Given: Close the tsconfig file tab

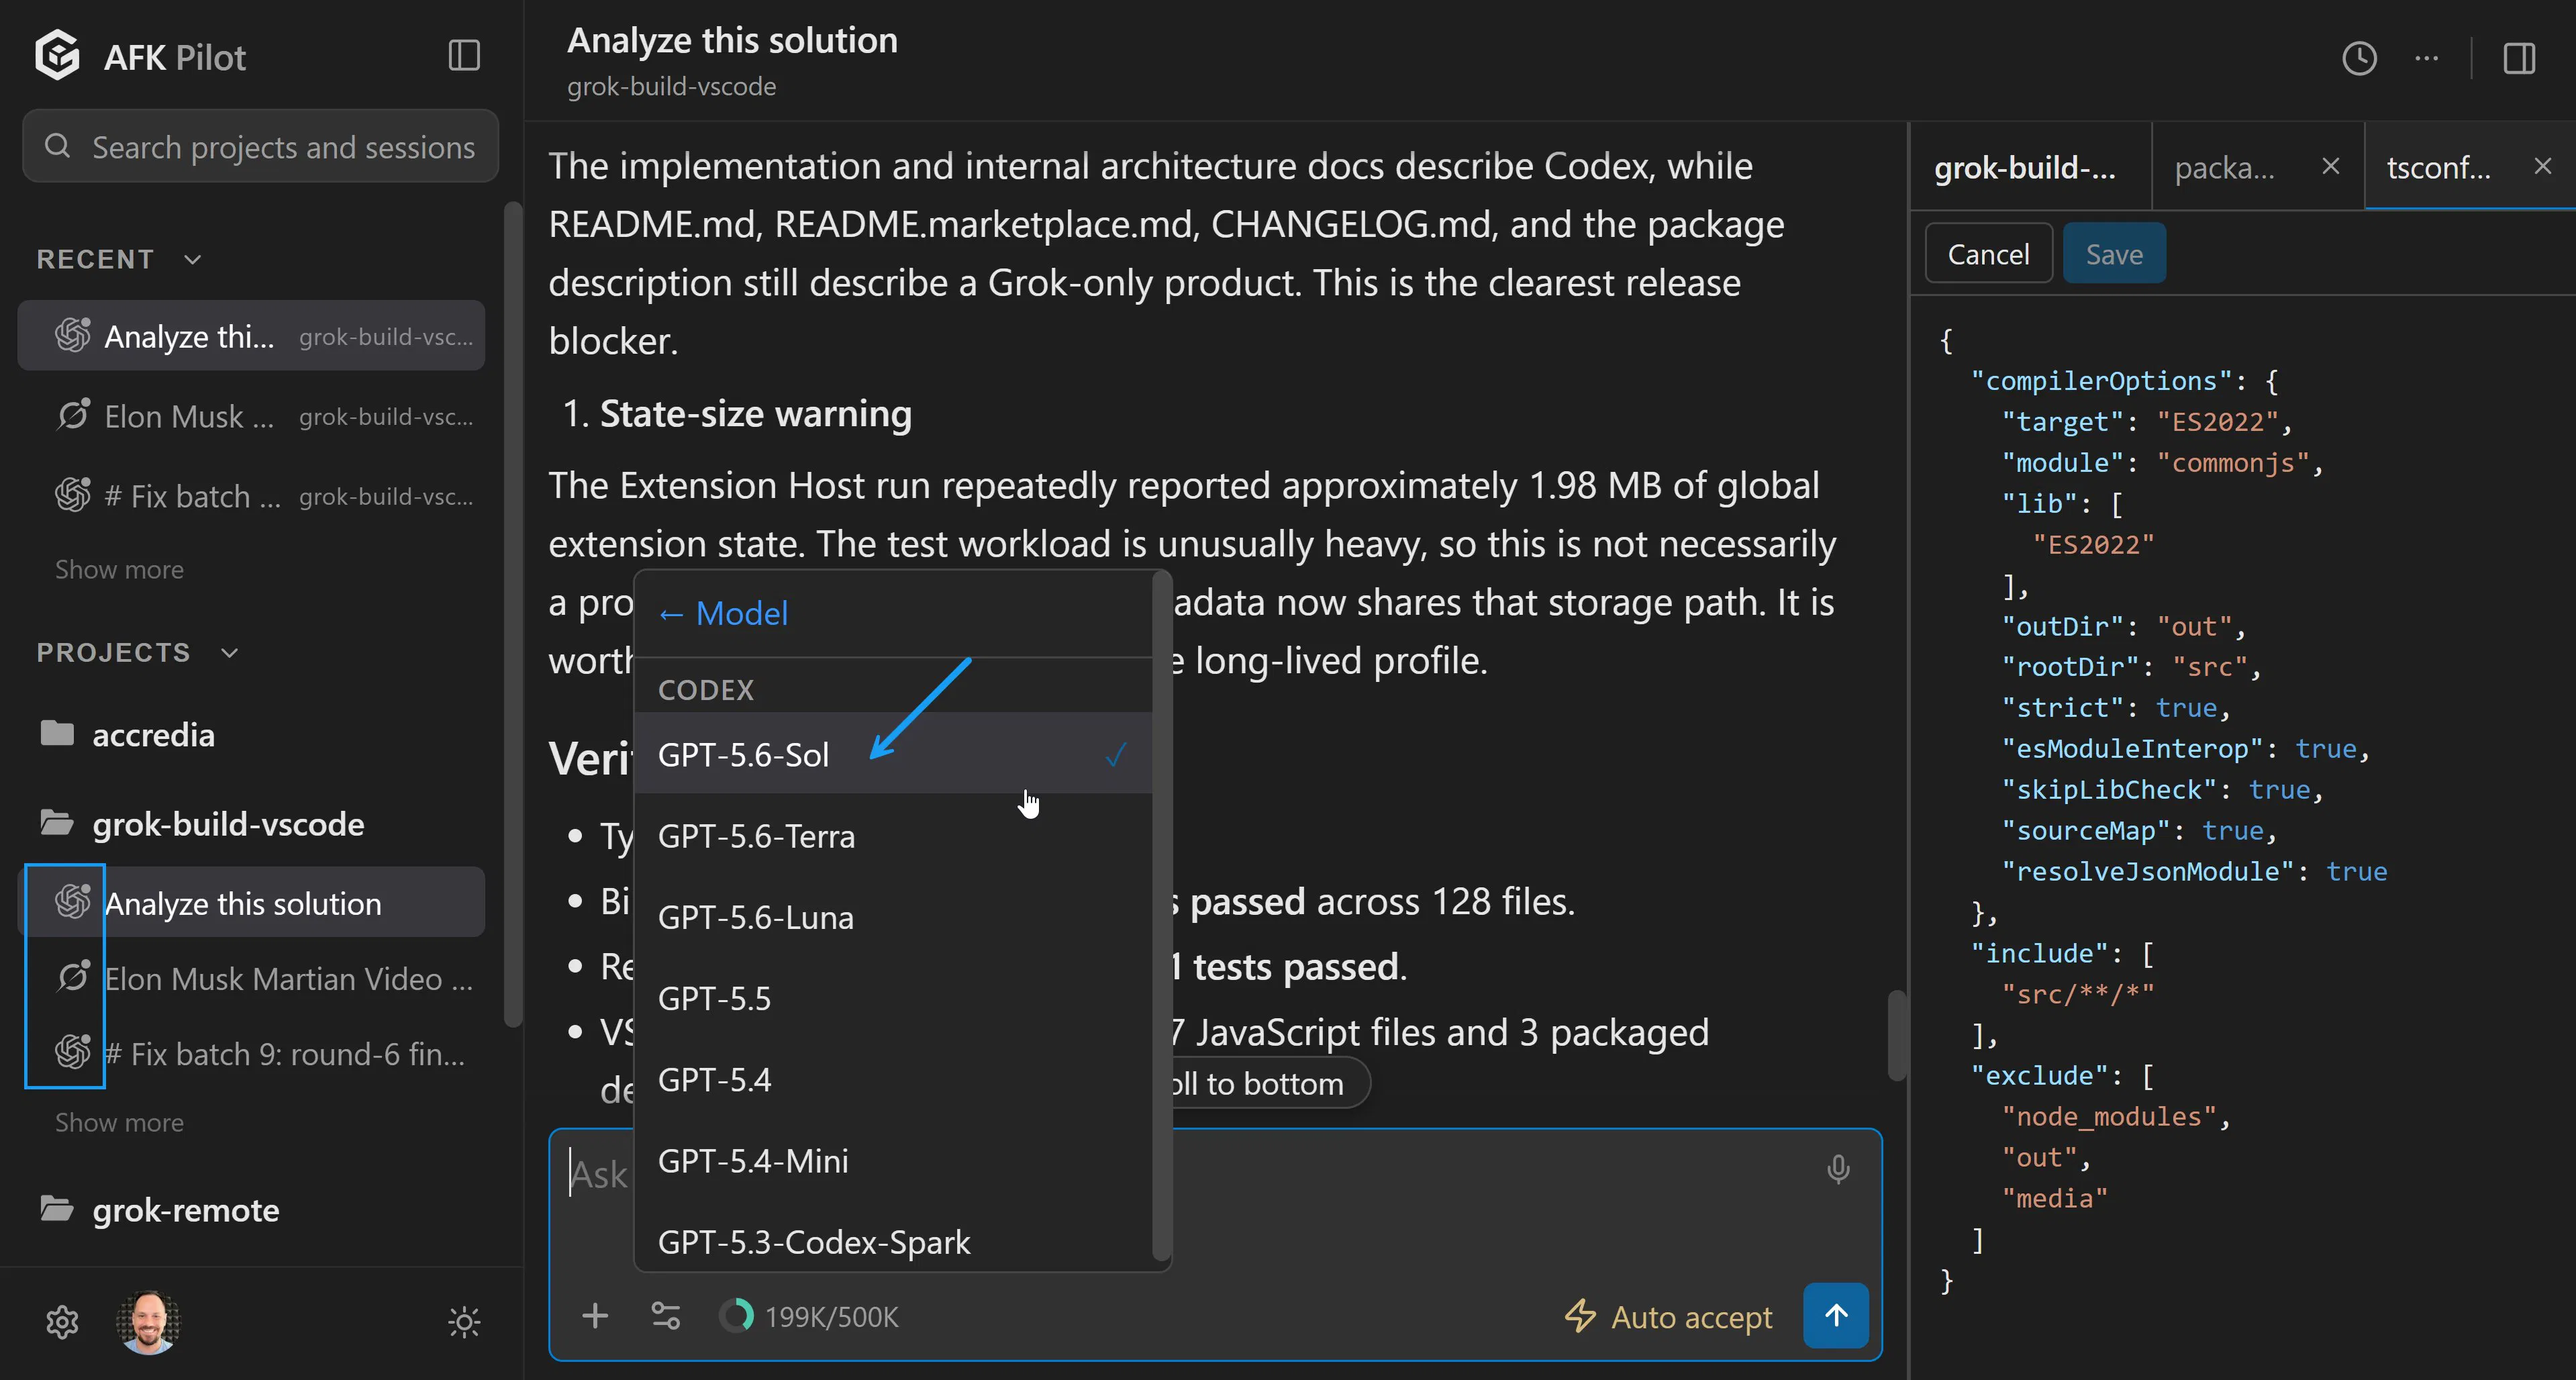Looking at the screenshot, I should coord(2543,166).
